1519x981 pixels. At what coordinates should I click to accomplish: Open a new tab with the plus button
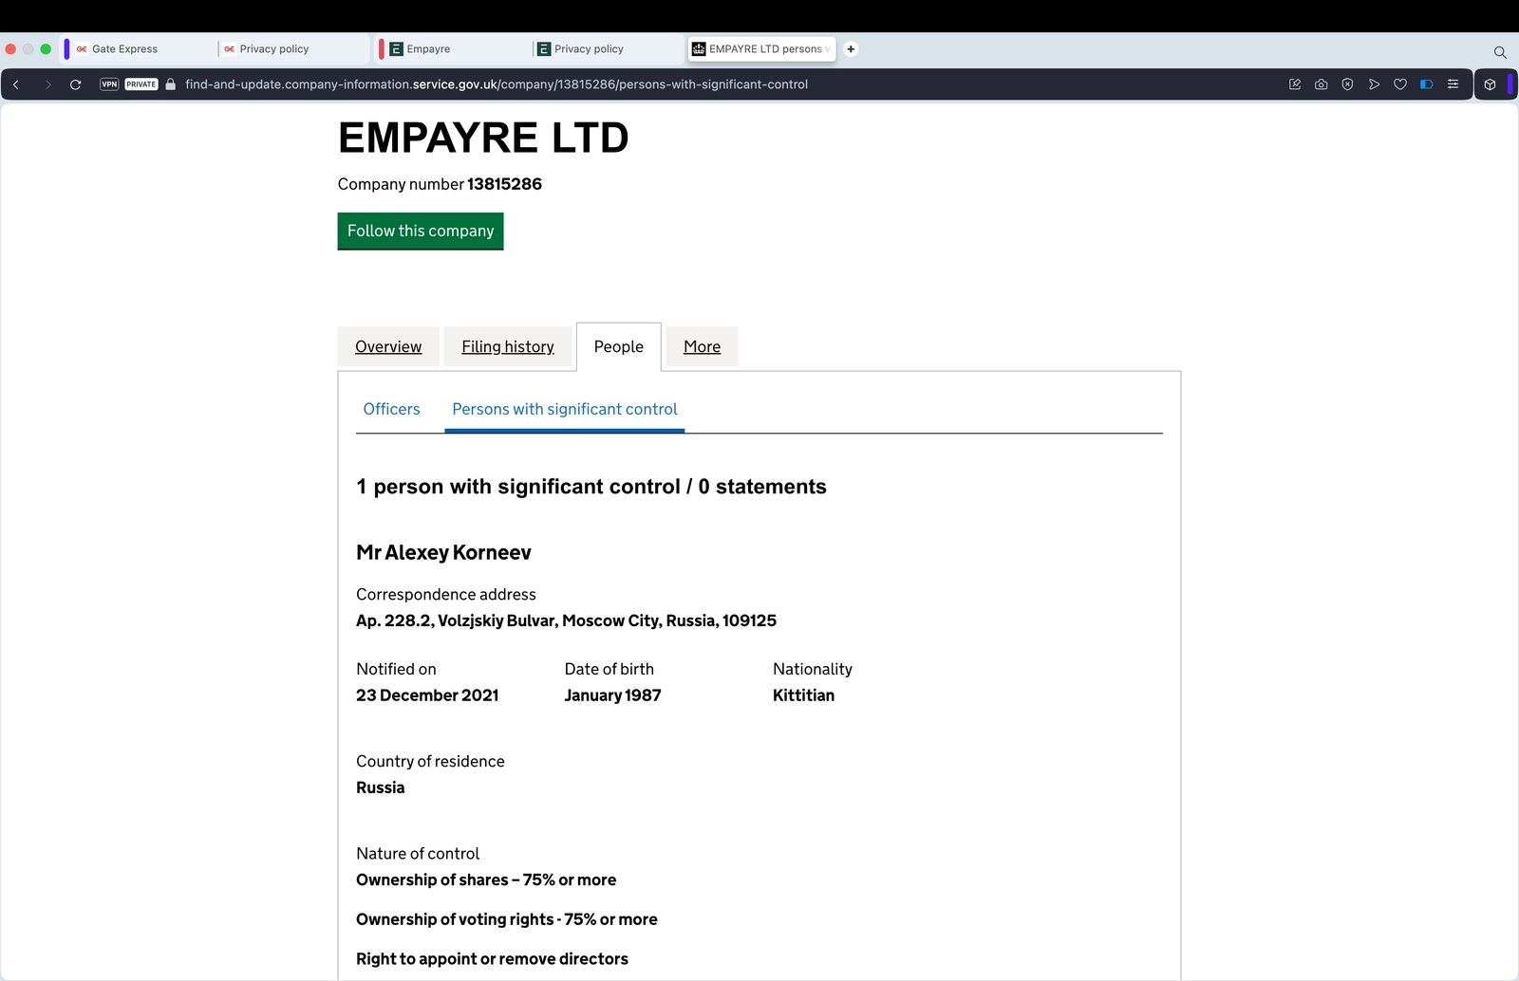pos(851,48)
